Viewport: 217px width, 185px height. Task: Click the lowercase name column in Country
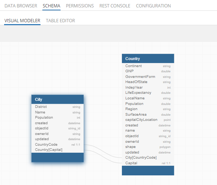click(148, 131)
